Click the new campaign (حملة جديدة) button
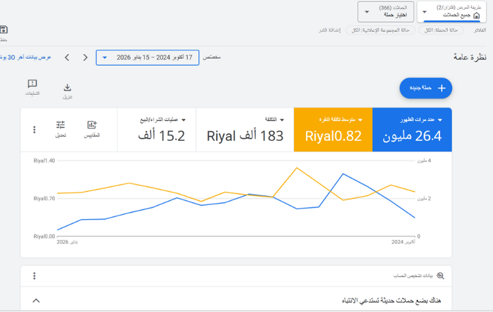 tap(426, 88)
